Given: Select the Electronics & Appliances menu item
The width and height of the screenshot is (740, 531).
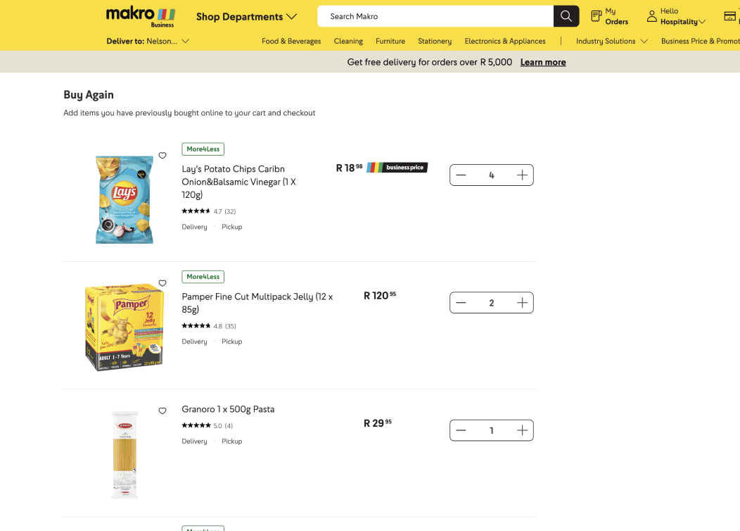Looking at the screenshot, I should point(505,41).
